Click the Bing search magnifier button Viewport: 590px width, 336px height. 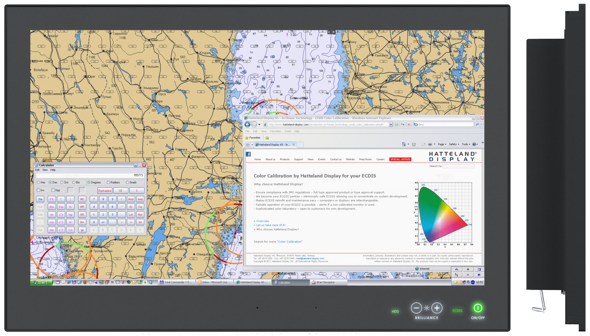click(x=477, y=124)
